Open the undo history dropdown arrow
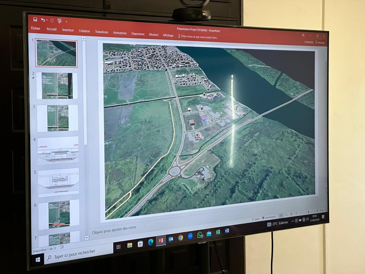This screenshot has height=274, width=365. click(47, 20)
